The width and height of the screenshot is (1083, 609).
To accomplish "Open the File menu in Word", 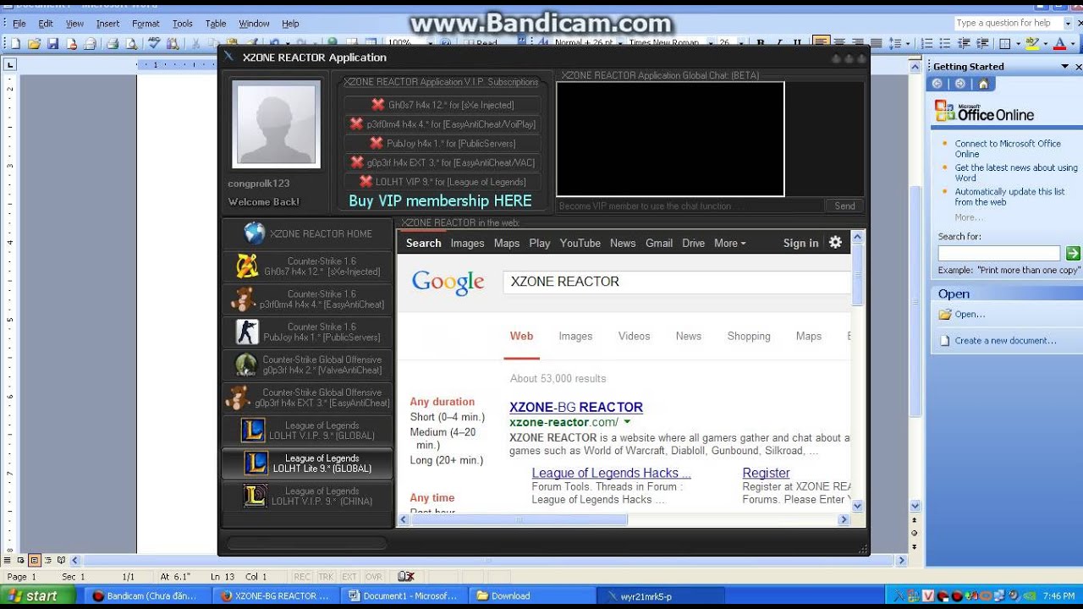I will pos(19,24).
